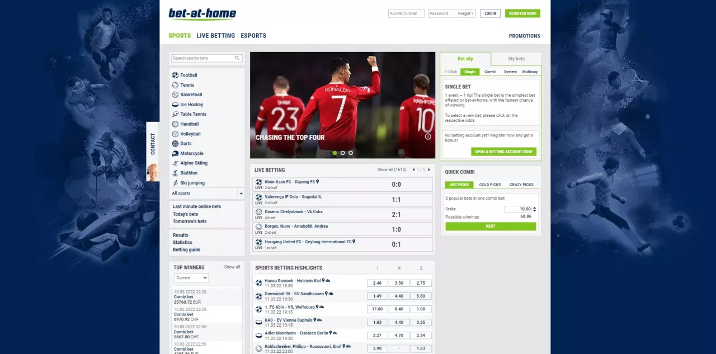
Task: Select the third banner slide dot
Action: point(351,153)
